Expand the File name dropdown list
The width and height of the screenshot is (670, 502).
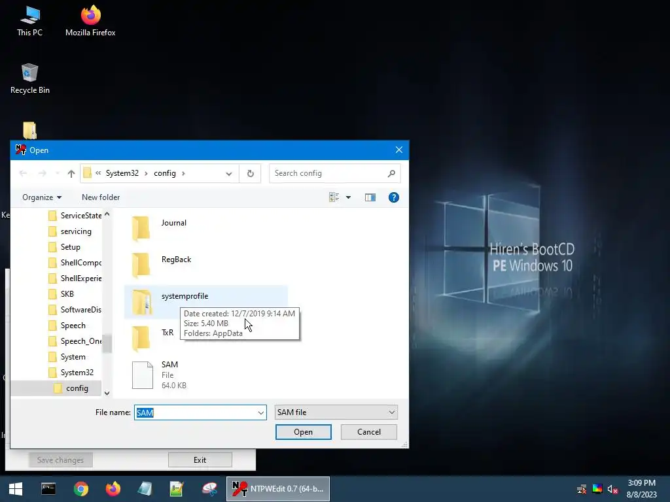260,413
